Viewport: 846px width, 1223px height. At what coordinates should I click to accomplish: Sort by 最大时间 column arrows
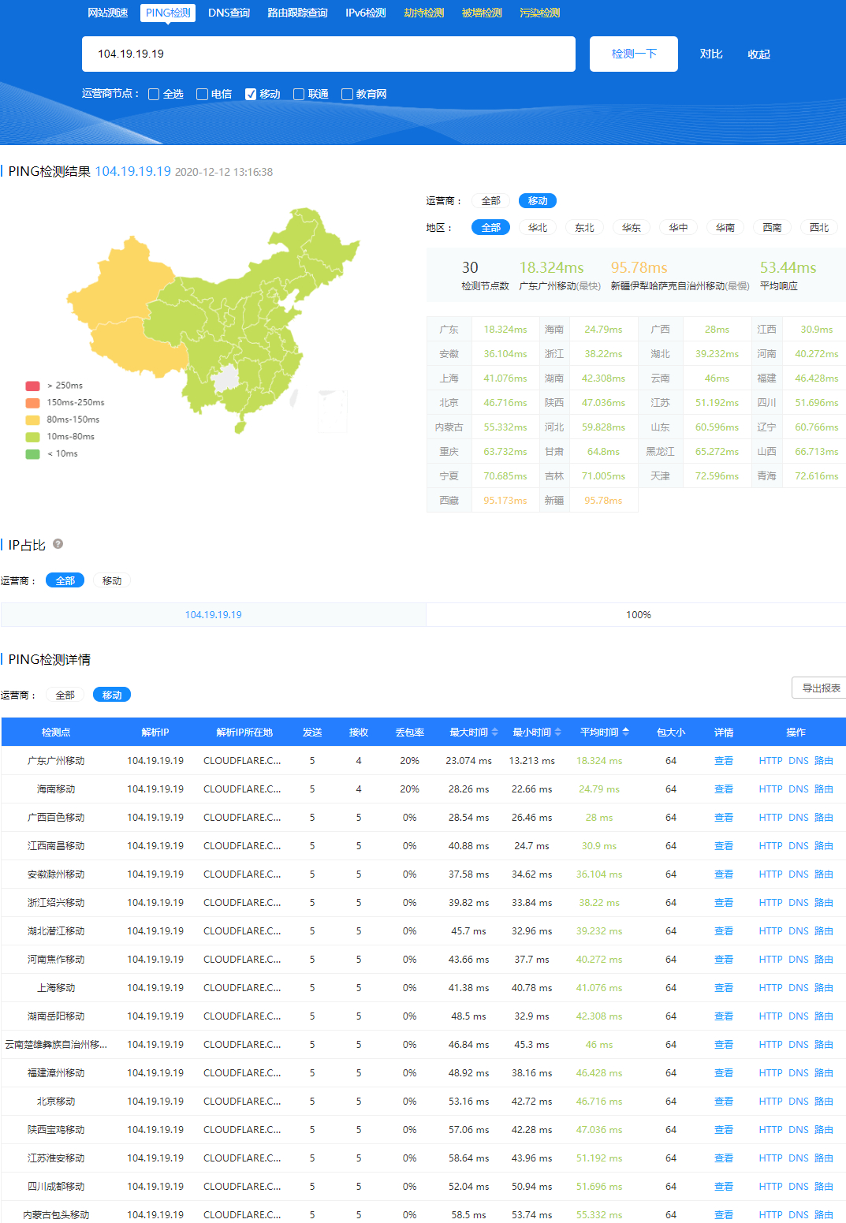(495, 733)
